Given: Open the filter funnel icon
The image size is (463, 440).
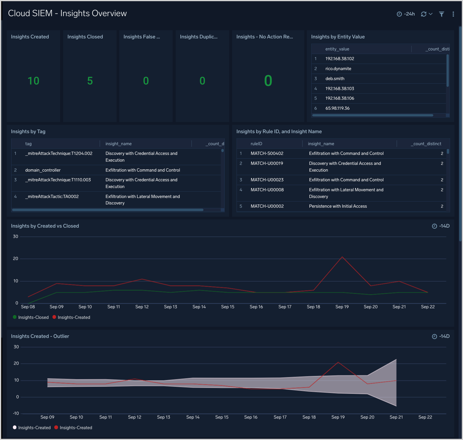Looking at the screenshot, I should 441,14.
